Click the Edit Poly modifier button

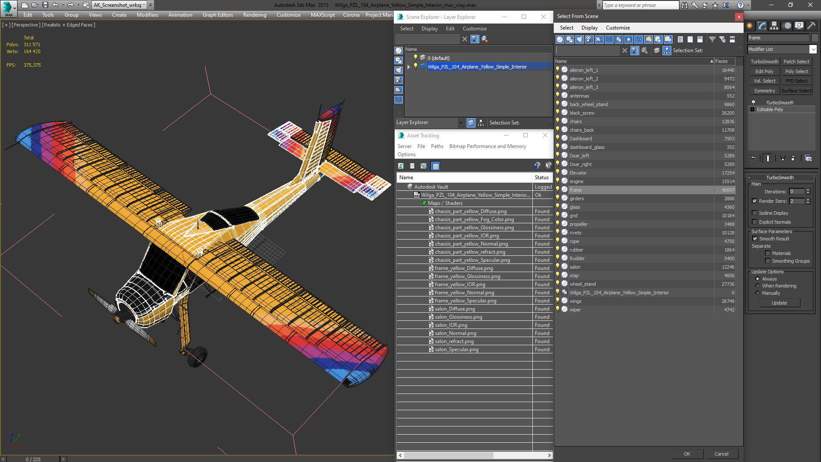coord(764,71)
